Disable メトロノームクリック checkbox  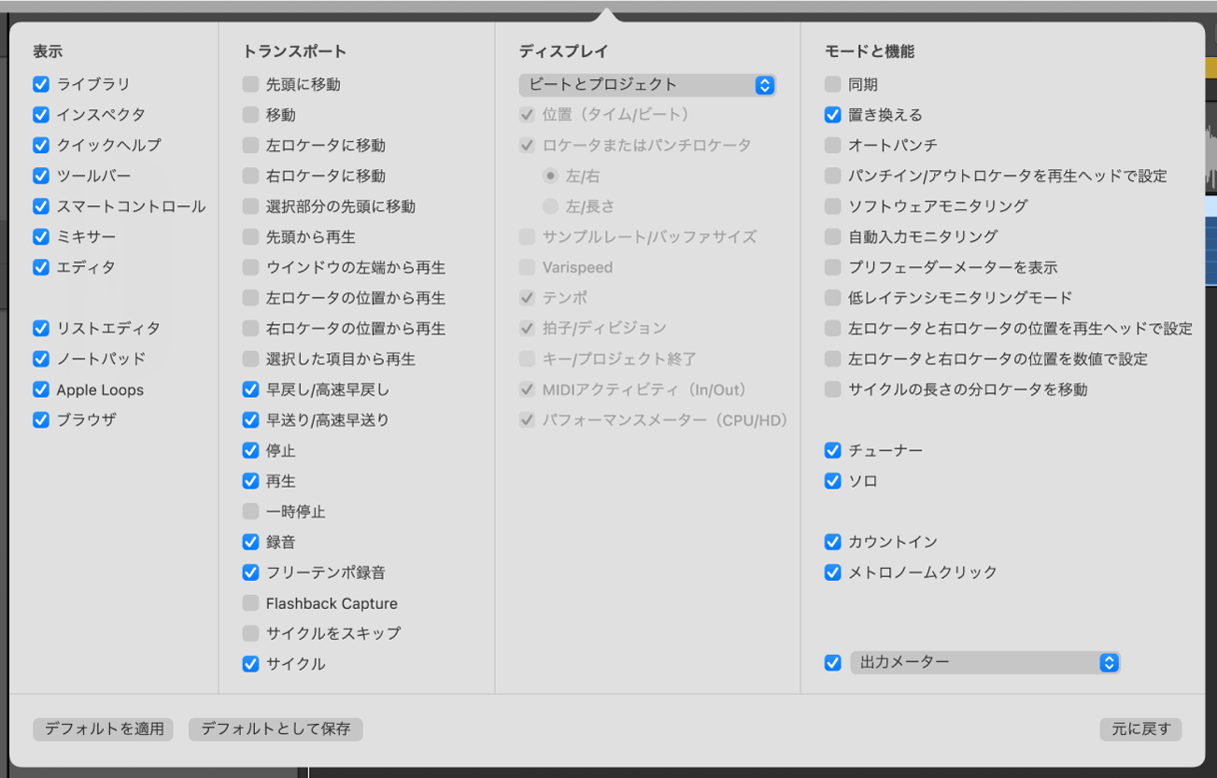(x=833, y=573)
